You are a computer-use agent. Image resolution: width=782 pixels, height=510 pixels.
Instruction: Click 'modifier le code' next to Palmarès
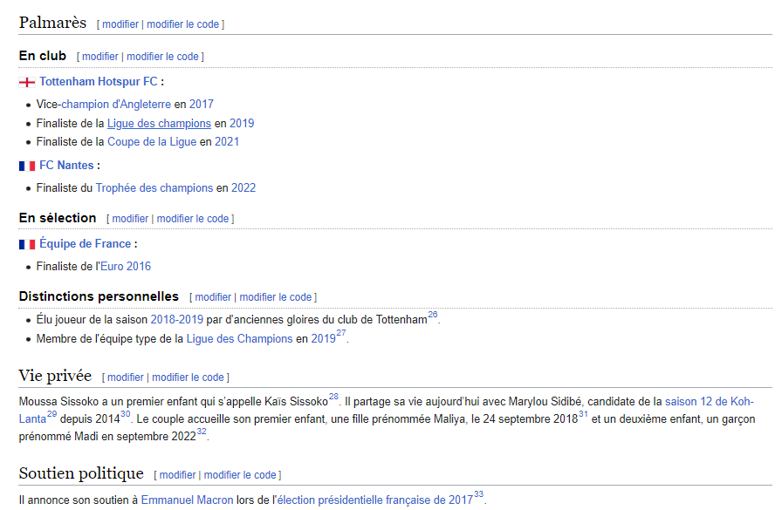[182, 24]
